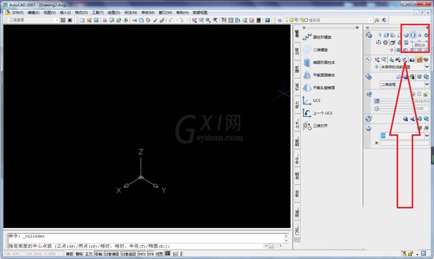The height and width of the screenshot is (259, 434).
Task: Click the QuickCalc calculator icon
Action: tap(259, 20)
